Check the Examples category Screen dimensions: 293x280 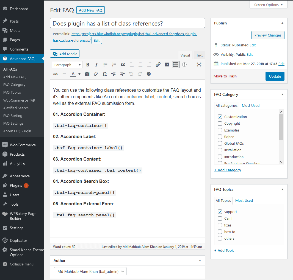point(220,130)
